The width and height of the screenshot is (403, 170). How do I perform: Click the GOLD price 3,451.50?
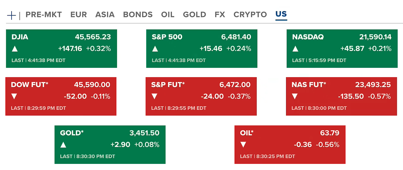point(144,133)
